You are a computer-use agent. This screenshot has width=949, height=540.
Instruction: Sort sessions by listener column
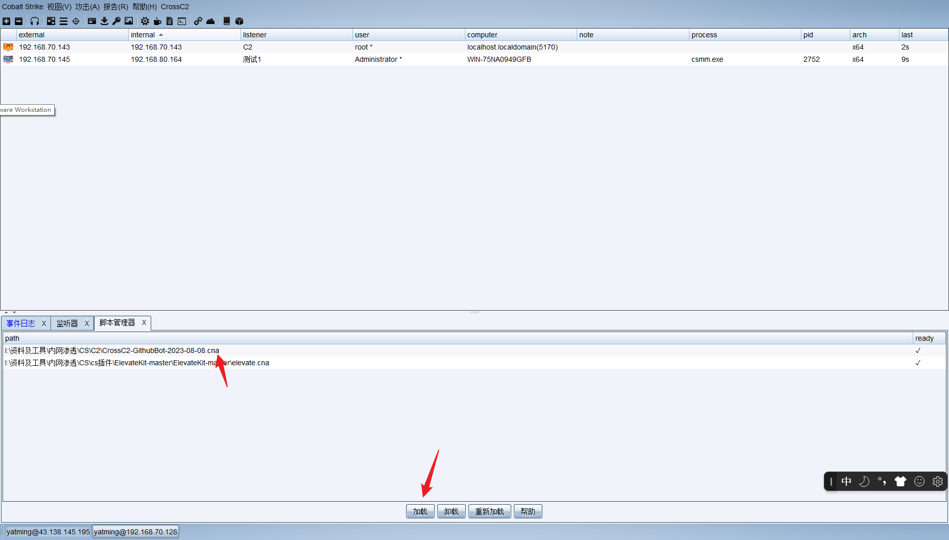297,35
